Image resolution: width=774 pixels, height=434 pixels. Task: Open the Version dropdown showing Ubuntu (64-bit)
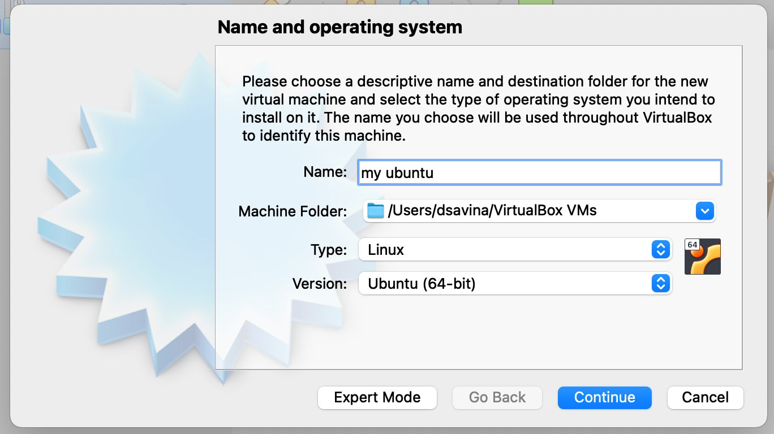pos(509,283)
